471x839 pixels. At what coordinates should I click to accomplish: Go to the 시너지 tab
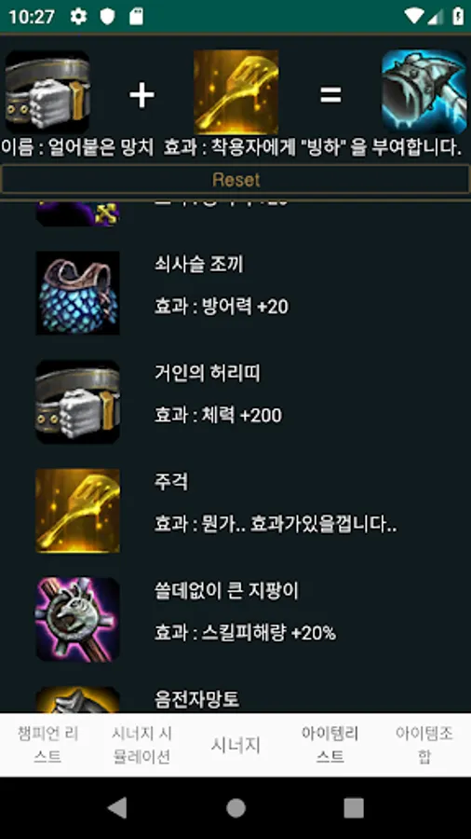click(235, 744)
